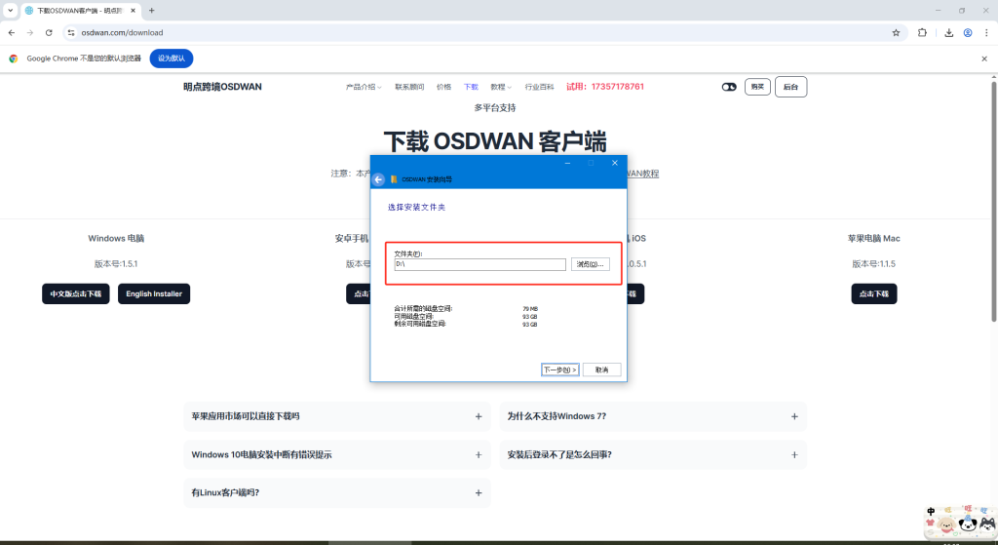Click the 版本号:1.1.5 text under Mac
The width and height of the screenshot is (998, 545).
(874, 263)
